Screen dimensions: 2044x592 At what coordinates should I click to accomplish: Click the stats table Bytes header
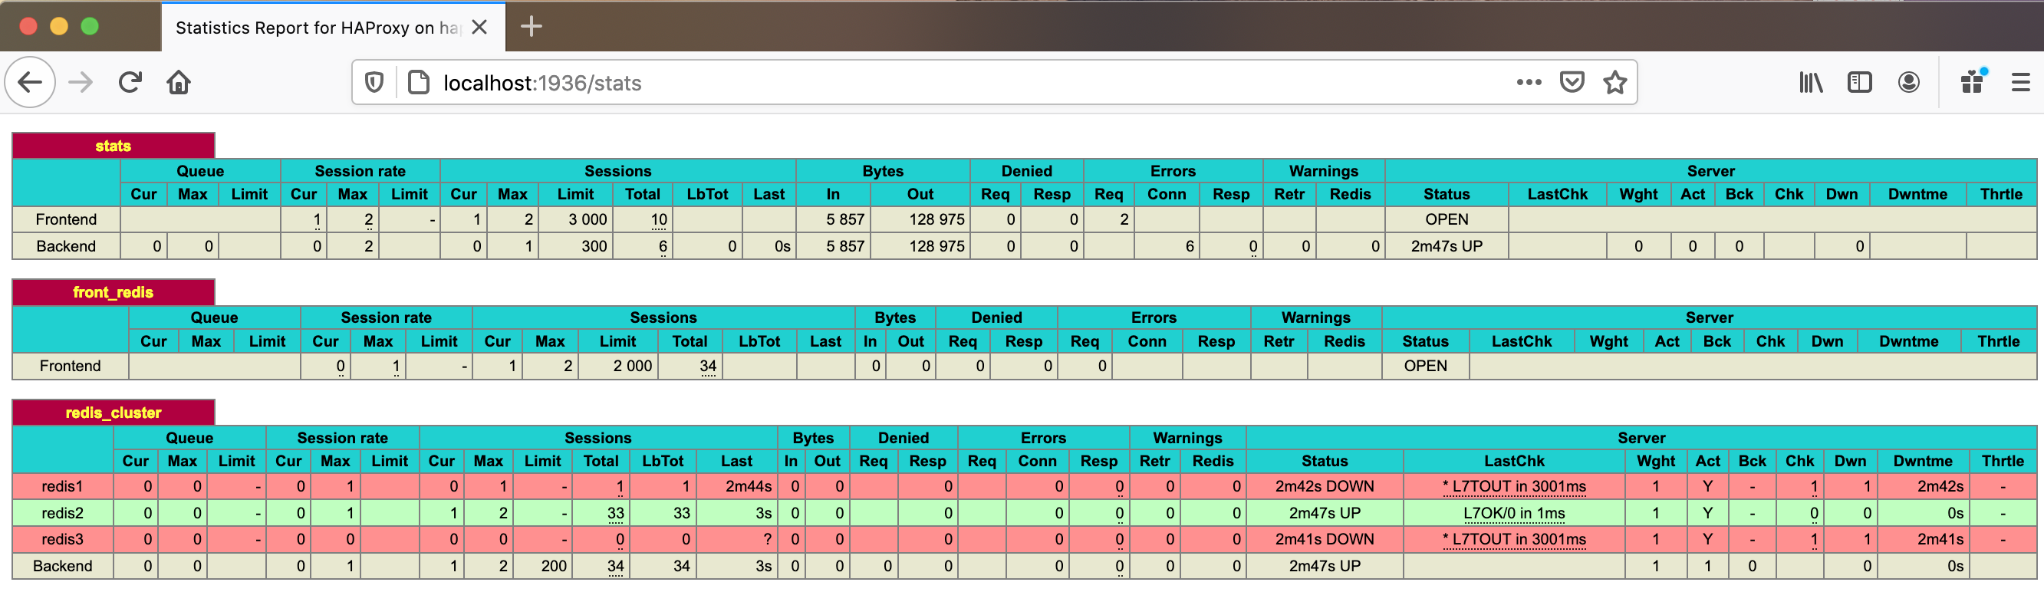[x=882, y=172]
